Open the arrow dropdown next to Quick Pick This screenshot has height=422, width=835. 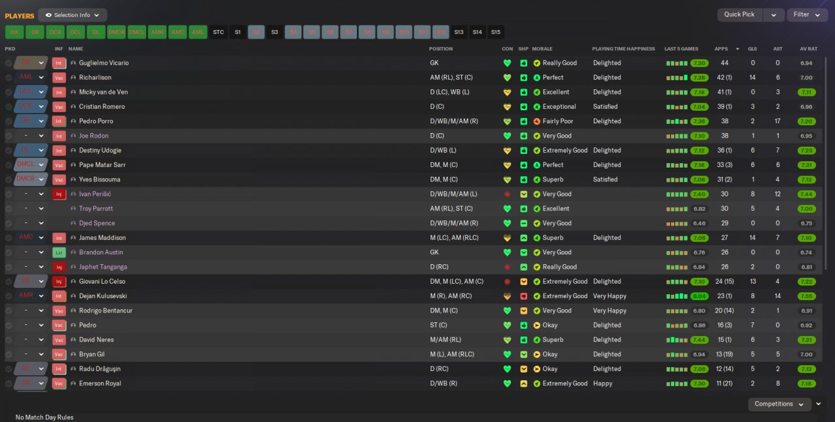click(x=774, y=15)
